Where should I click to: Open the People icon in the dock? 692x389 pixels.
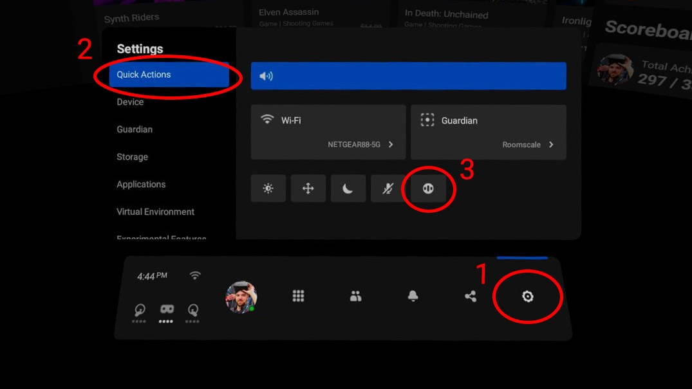[356, 296]
